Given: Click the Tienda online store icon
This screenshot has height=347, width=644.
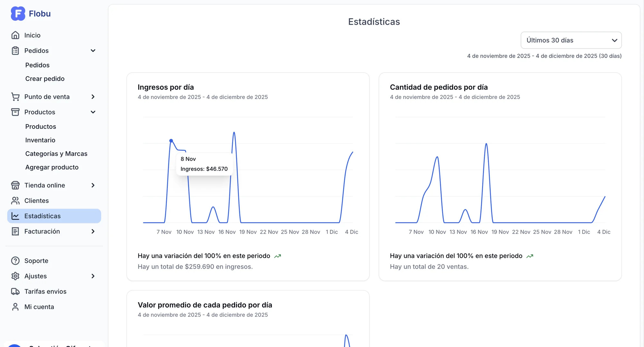Looking at the screenshot, I should [x=15, y=185].
